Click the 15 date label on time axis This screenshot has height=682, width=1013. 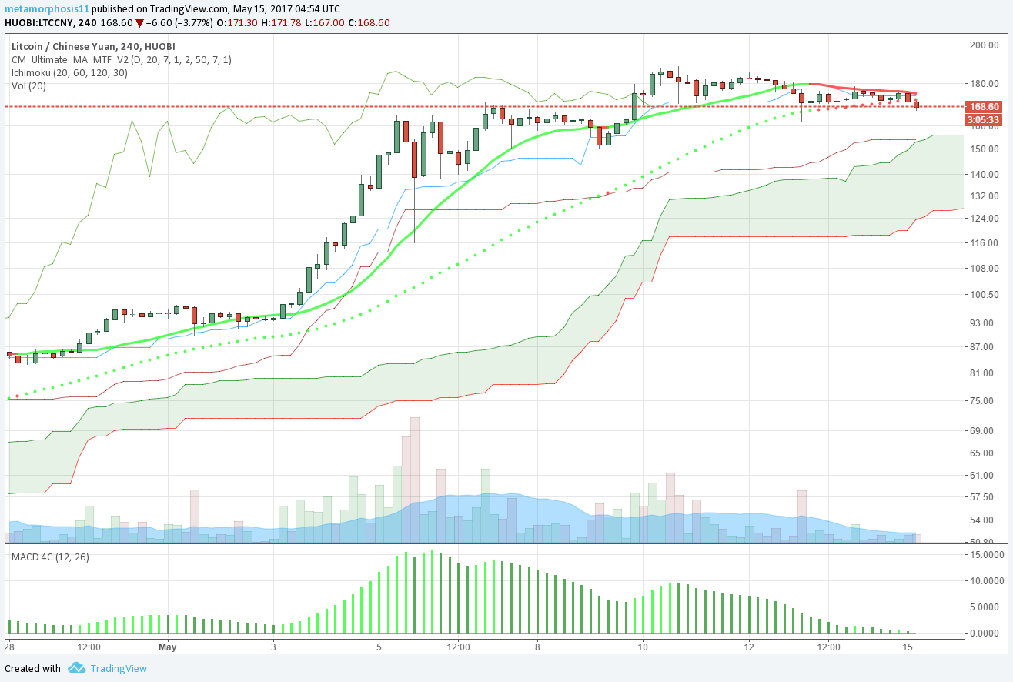pyautogui.click(x=908, y=647)
